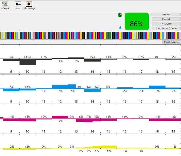Click the Open Job button

[x=166, y=19]
